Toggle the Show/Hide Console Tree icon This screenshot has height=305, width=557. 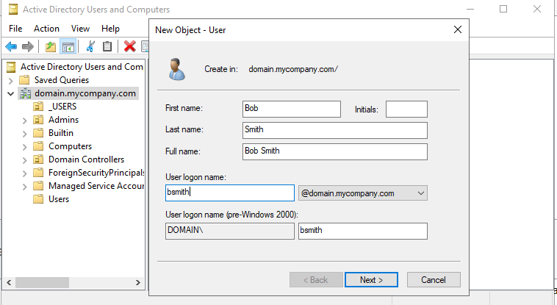pyautogui.click(x=68, y=46)
